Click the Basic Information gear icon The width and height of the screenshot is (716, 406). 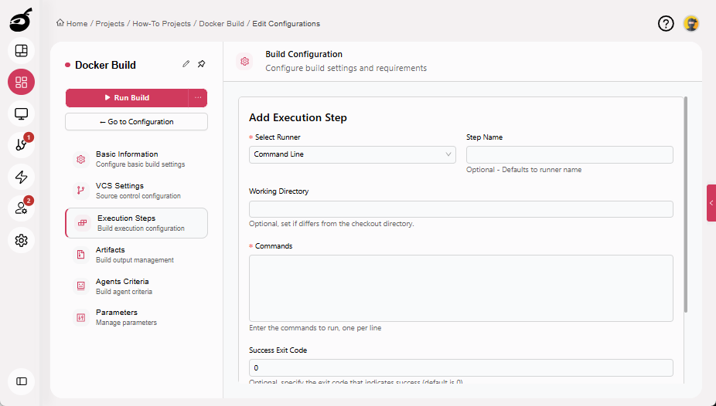coord(81,159)
